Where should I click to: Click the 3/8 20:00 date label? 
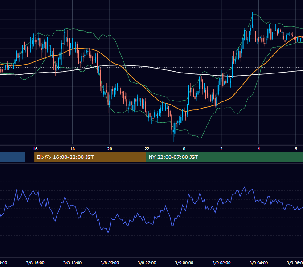(110, 263)
